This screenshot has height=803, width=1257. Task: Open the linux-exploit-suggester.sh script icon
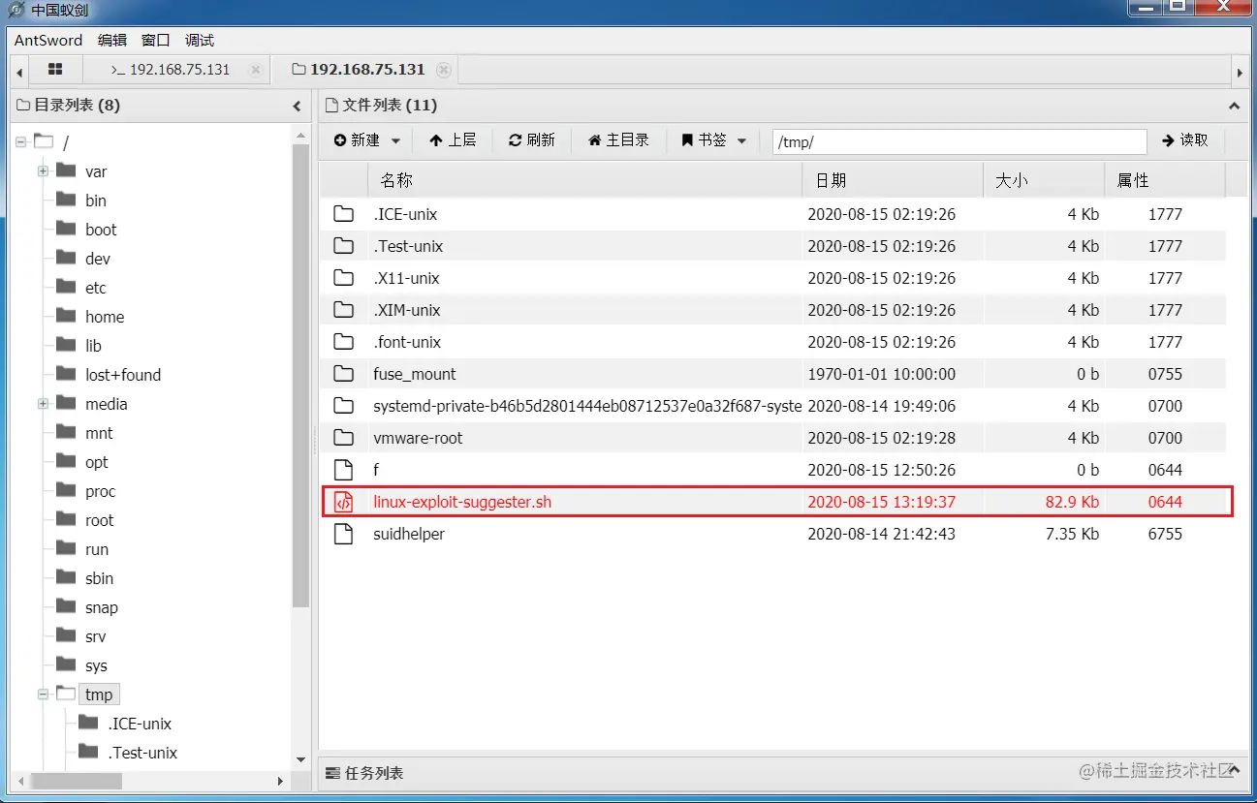tap(343, 502)
